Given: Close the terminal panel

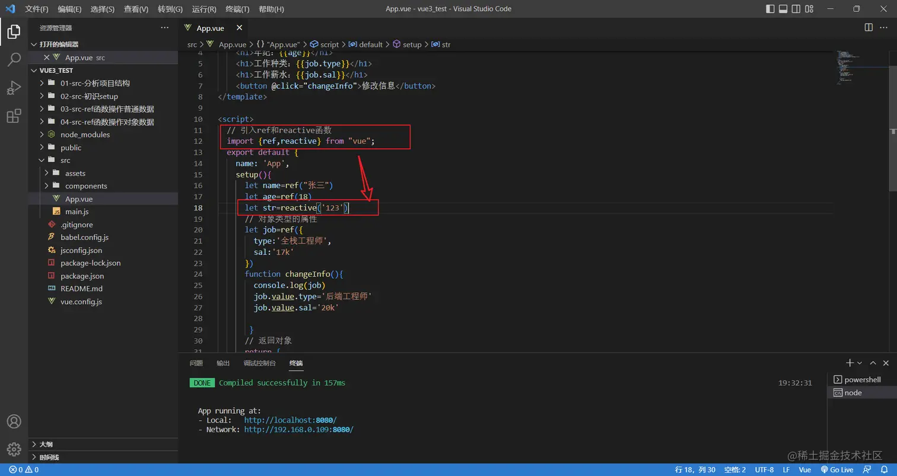Looking at the screenshot, I should pos(886,363).
